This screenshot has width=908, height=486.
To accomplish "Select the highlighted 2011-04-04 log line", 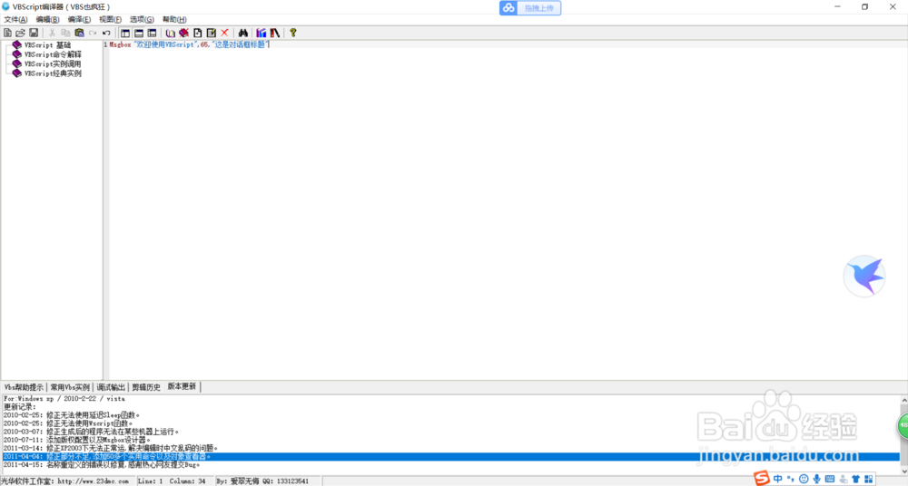I will click(x=450, y=456).
